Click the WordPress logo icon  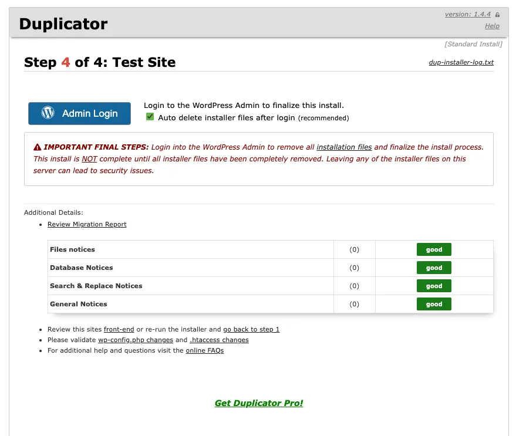[48, 113]
